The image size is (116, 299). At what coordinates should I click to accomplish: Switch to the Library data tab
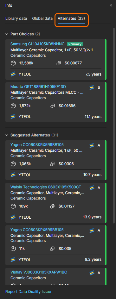(16, 18)
